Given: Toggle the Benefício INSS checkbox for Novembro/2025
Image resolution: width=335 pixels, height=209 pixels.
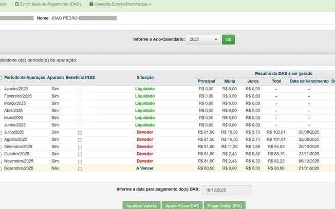Looking at the screenshot, I should click(80, 161).
